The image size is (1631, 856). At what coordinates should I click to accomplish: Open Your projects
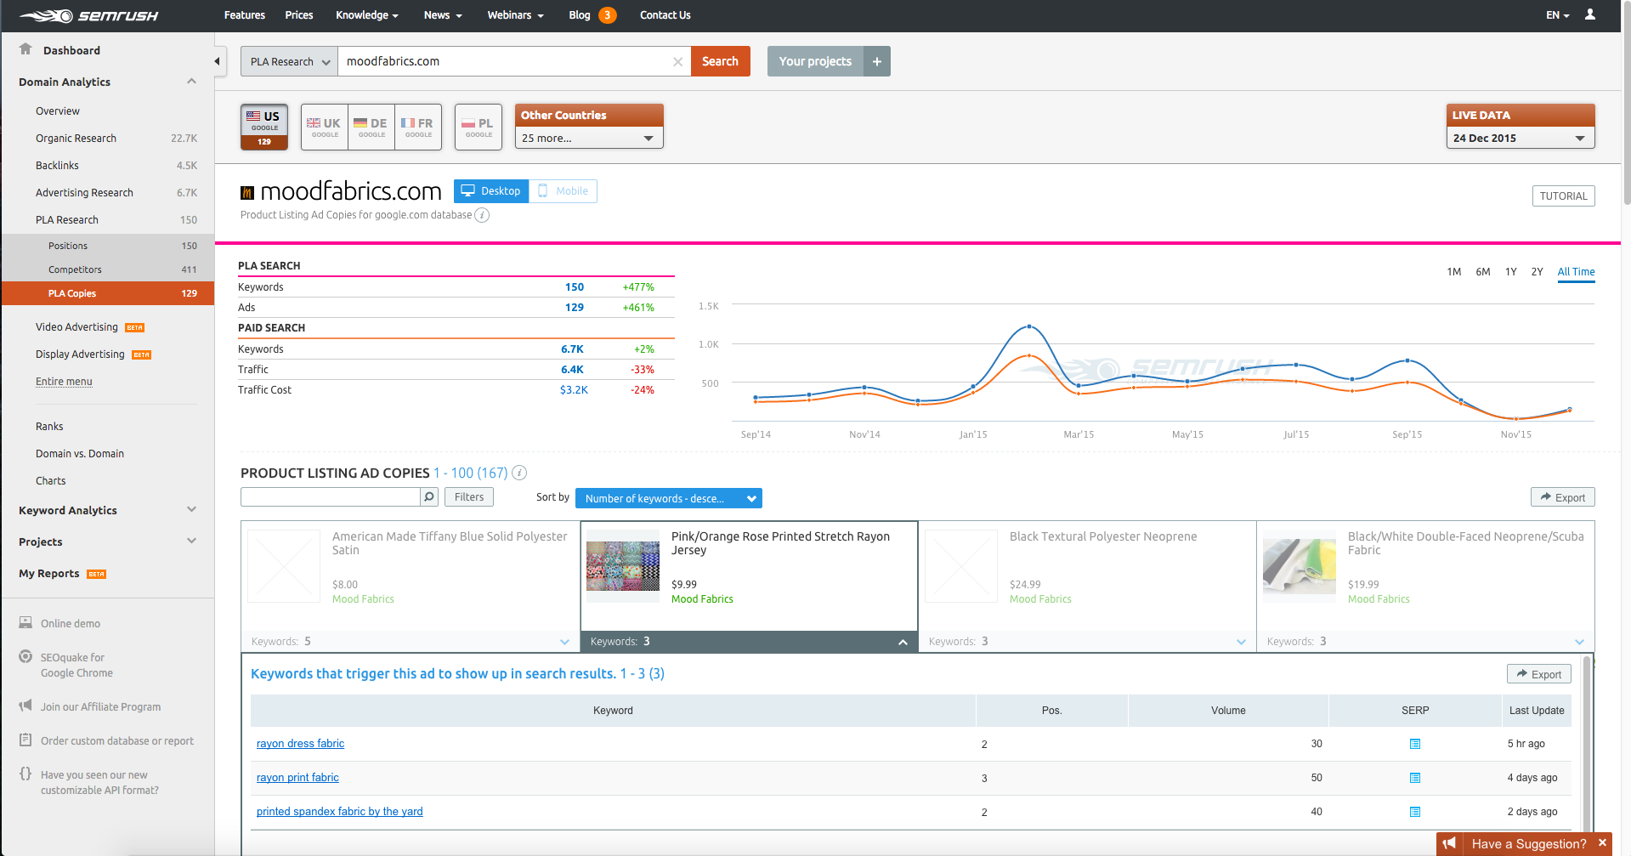[x=815, y=61]
